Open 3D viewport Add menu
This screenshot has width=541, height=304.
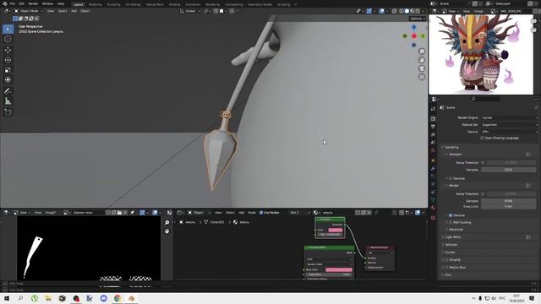[x=74, y=11]
